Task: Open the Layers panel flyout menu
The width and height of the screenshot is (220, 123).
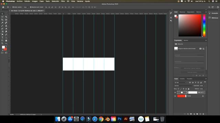Action: click(206, 79)
